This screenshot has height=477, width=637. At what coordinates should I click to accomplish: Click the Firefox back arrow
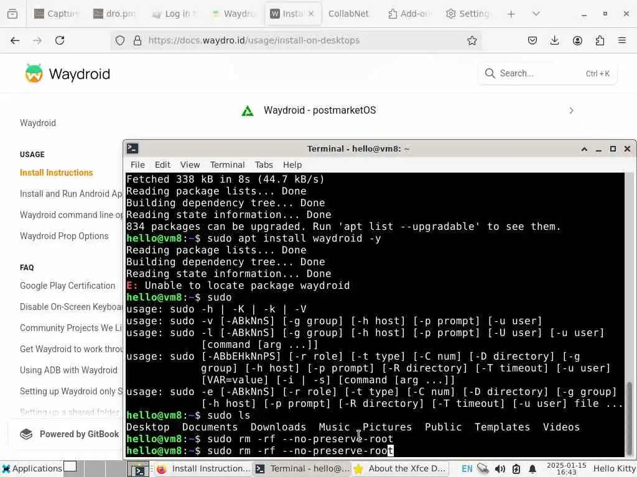point(15,40)
